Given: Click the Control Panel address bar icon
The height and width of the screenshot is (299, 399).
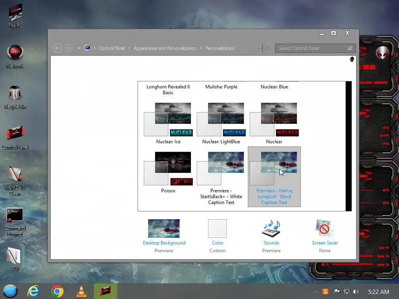Looking at the screenshot, I should tap(88, 48).
